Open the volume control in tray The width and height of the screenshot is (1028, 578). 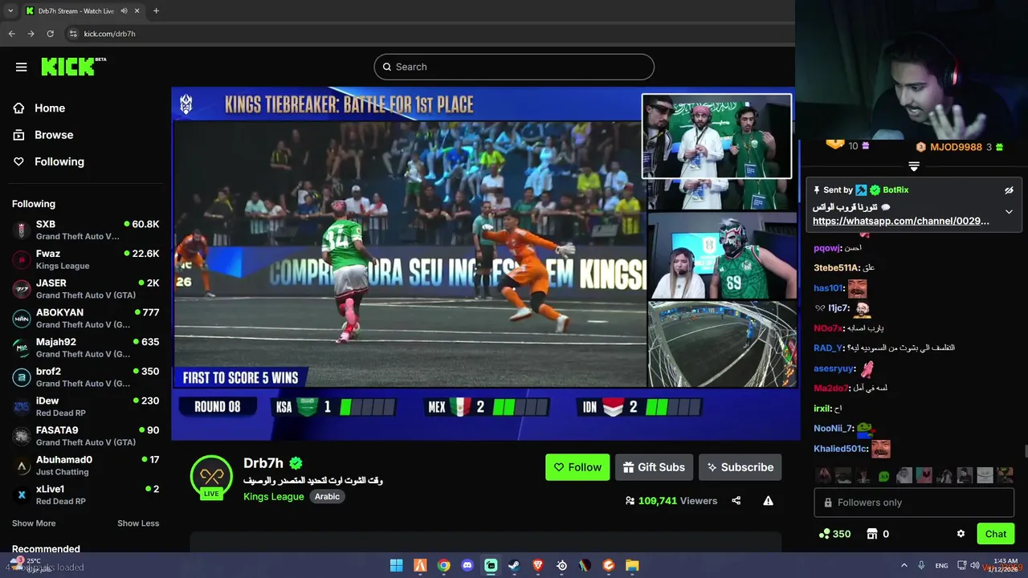click(974, 565)
